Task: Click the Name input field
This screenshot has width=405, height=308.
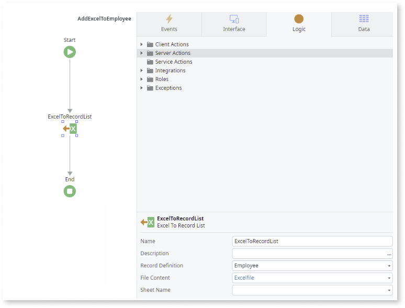Action: tap(312, 241)
